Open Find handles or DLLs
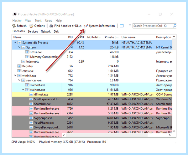The width and height of the screenshot is (188, 155). pyautogui.click(x=65, y=26)
